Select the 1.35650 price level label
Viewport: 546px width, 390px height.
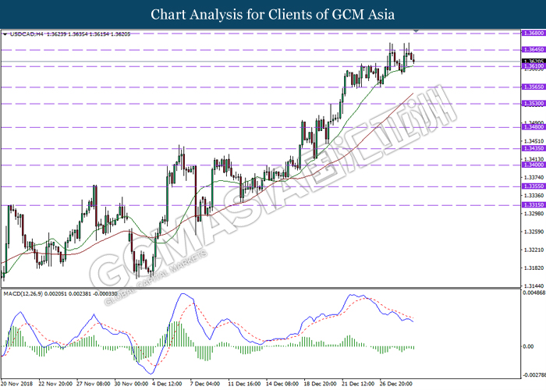533,87
